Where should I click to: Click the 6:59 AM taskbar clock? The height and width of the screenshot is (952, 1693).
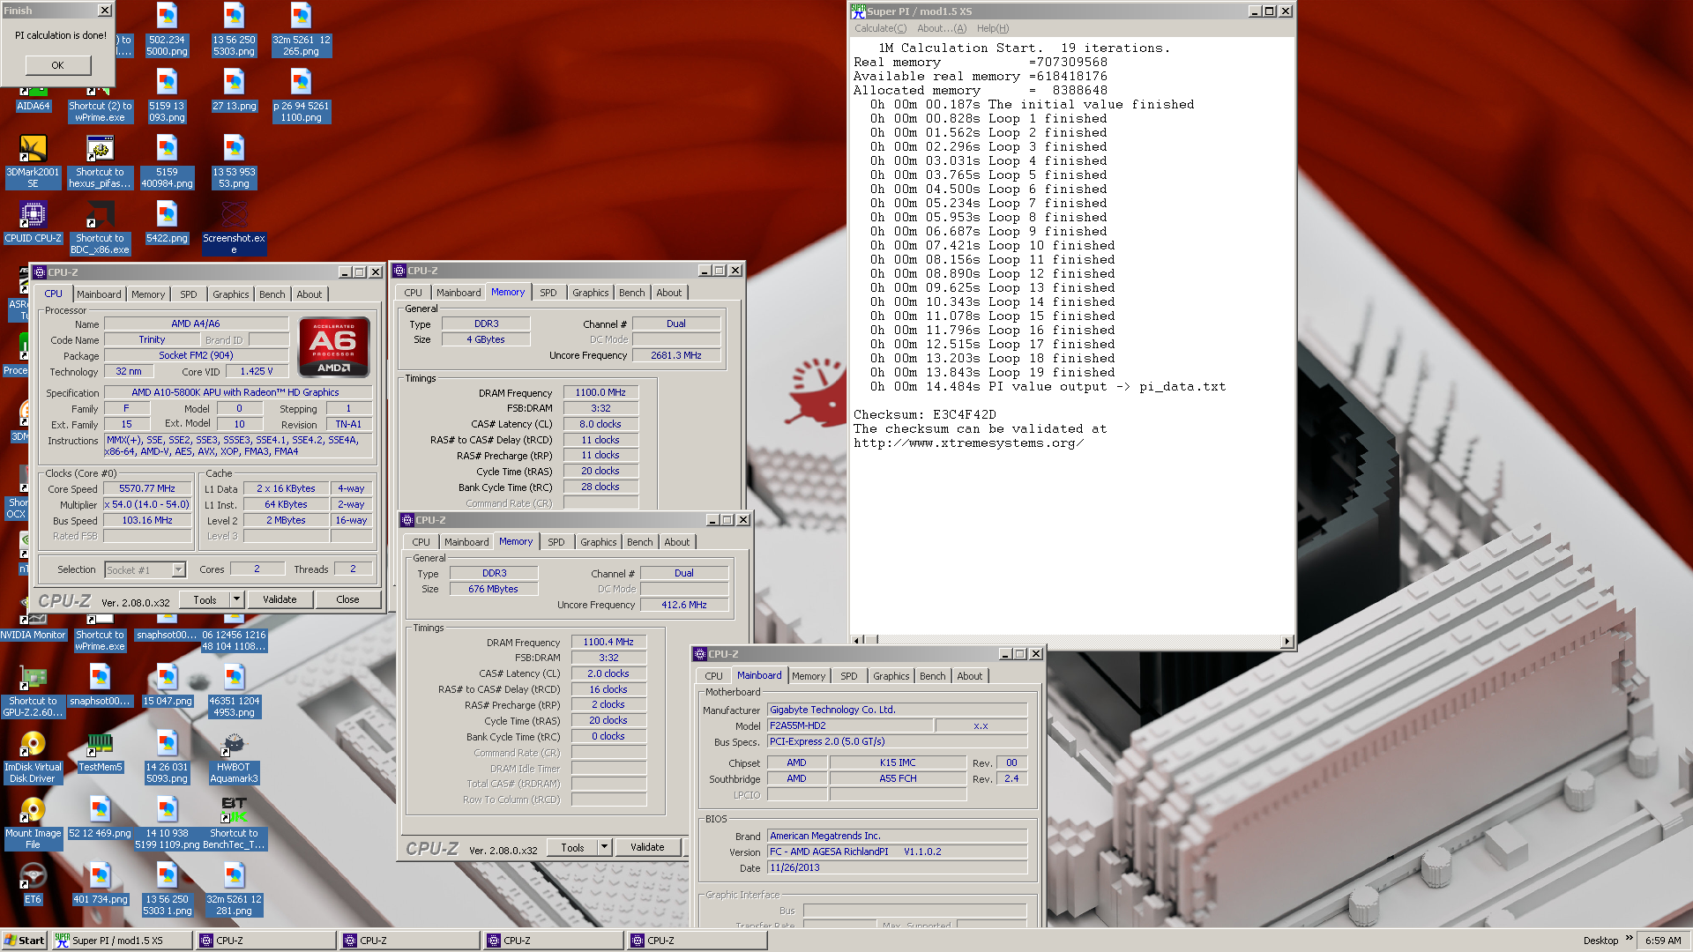1663,941
